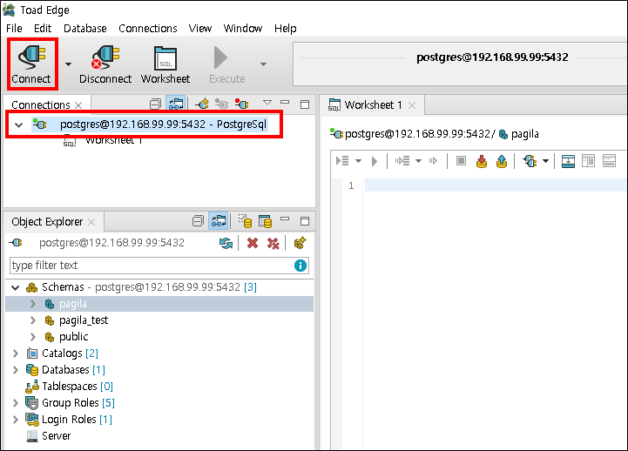
Task: Click new connection icon in Connections panel
Action: click(202, 104)
